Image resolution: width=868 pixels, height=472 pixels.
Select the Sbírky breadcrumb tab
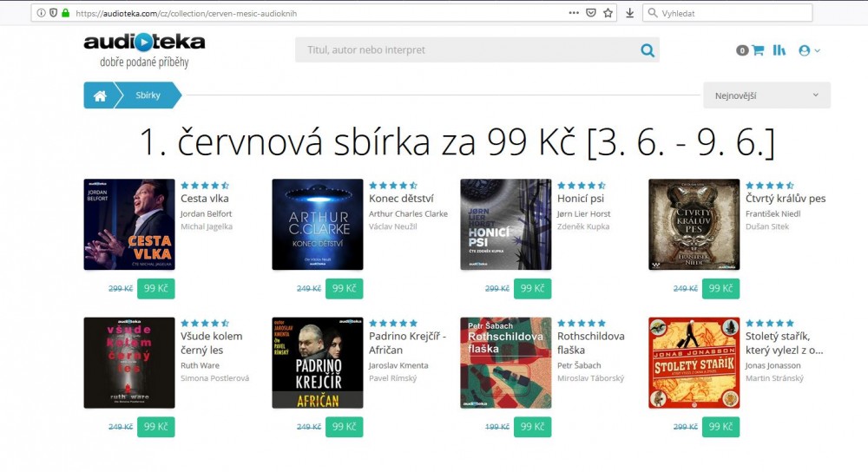pos(148,95)
